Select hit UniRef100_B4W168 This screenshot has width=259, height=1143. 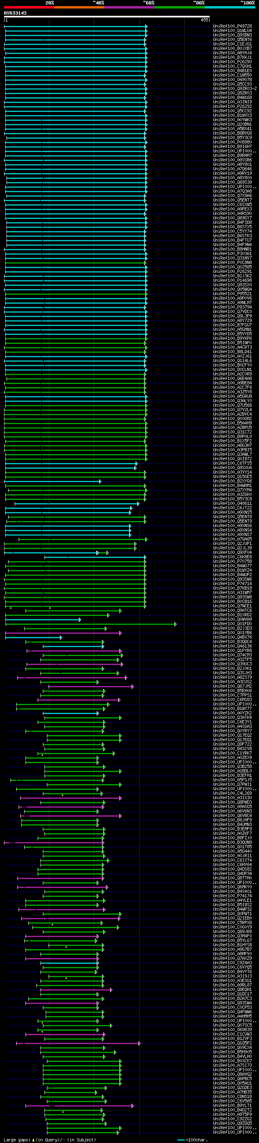[232, 98]
